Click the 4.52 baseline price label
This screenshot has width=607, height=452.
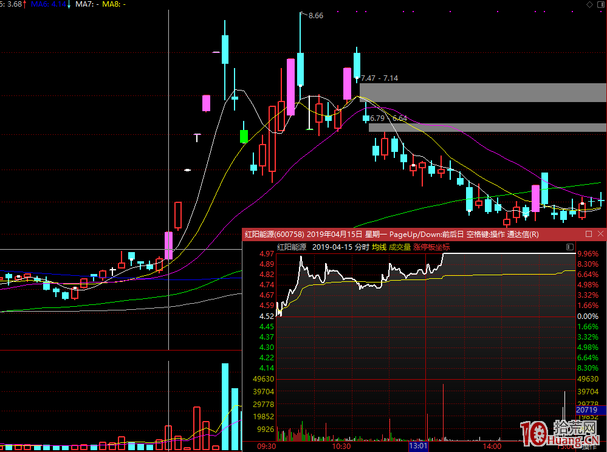coord(267,316)
